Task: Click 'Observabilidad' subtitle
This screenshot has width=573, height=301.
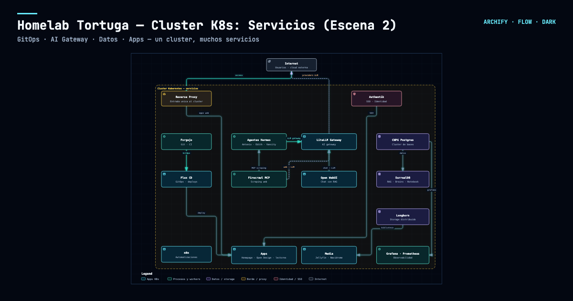Action: click(x=403, y=258)
